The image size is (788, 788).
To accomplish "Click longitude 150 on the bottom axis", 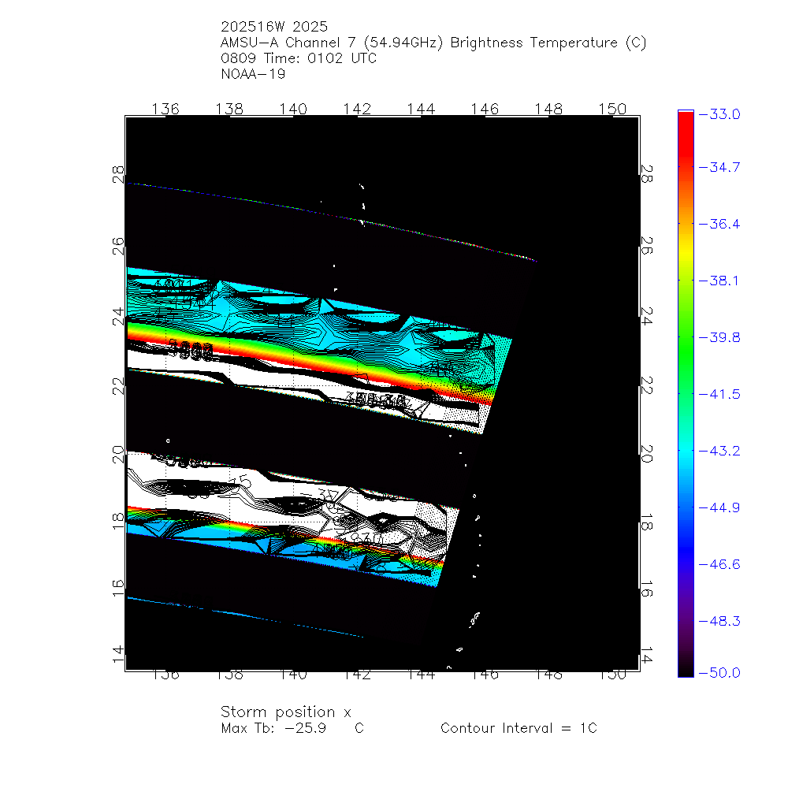I will (612, 675).
